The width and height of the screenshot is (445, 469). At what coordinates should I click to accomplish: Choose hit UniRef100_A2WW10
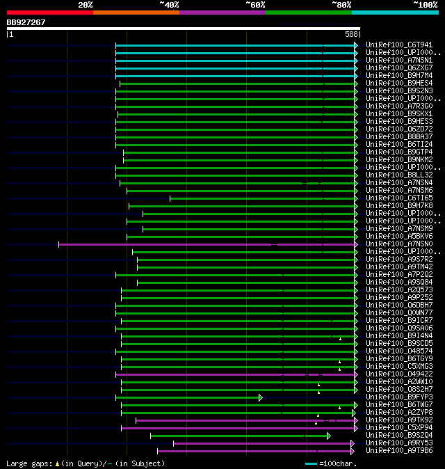point(399,381)
